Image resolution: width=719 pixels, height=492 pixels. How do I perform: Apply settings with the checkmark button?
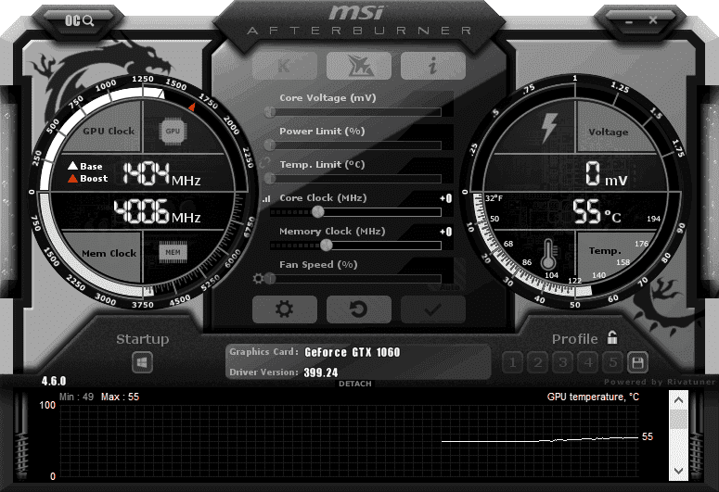tap(433, 309)
